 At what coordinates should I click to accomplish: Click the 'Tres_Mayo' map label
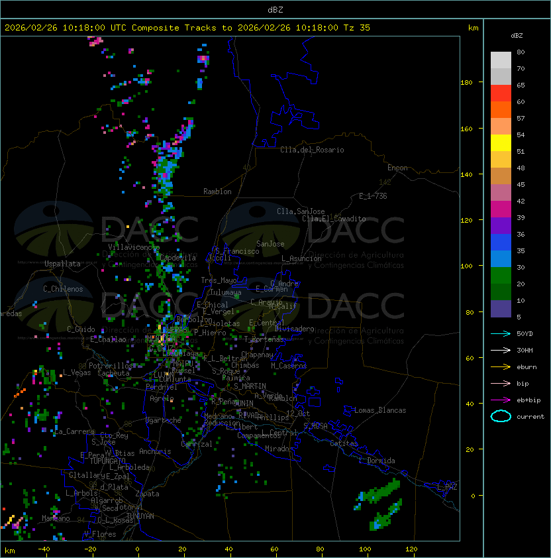pyautogui.click(x=219, y=280)
